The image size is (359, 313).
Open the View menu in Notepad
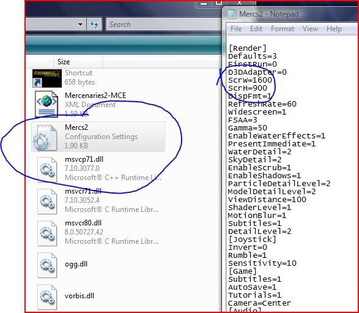310,29
